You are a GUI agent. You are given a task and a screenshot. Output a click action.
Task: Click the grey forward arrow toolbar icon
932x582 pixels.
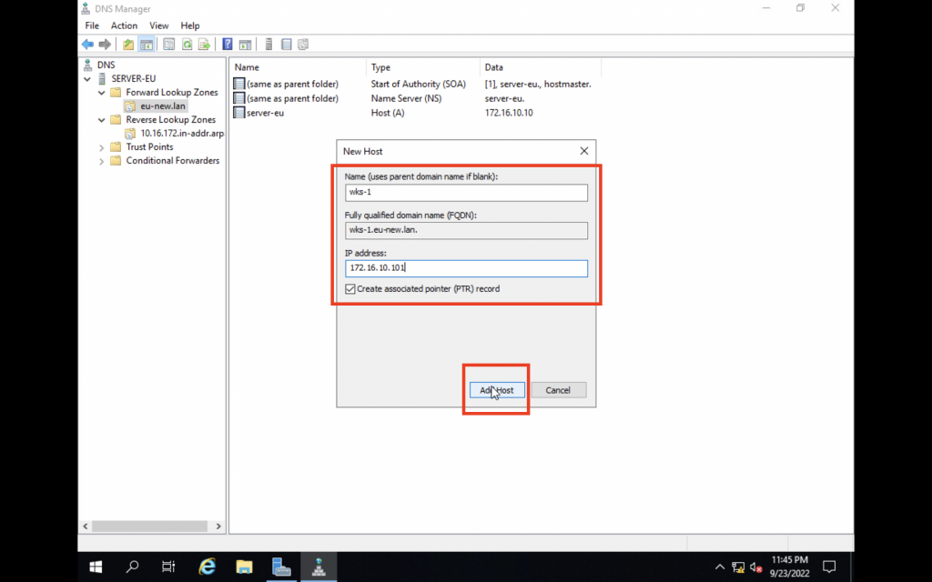click(105, 44)
